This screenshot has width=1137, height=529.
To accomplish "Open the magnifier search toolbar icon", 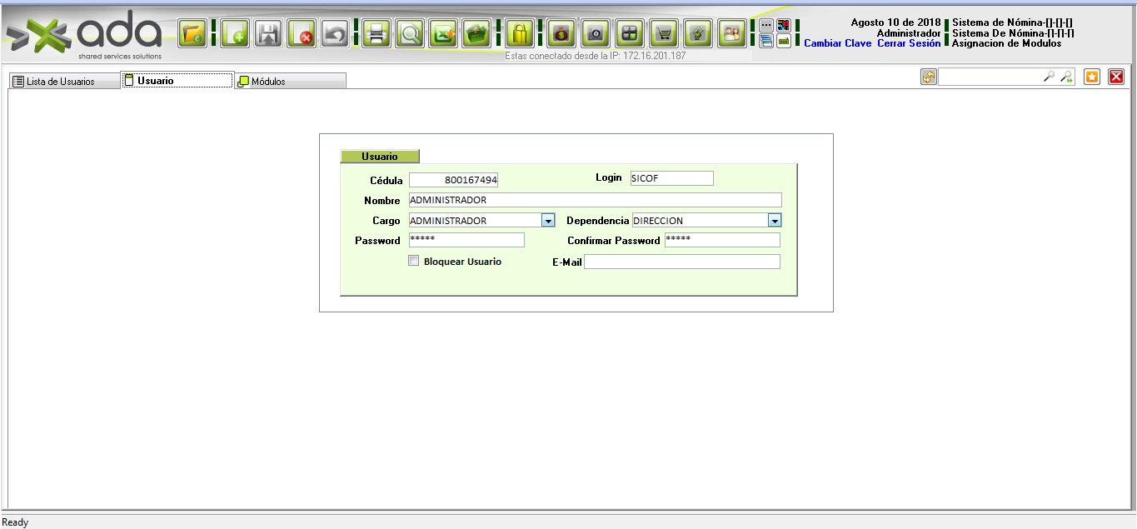I will point(409,34).
